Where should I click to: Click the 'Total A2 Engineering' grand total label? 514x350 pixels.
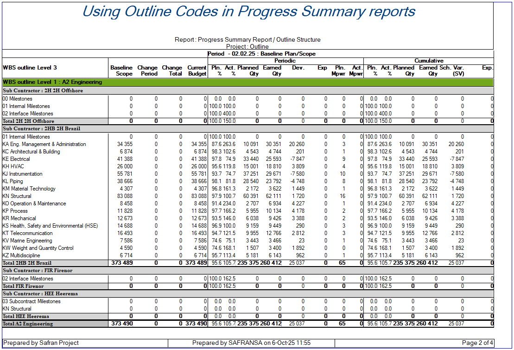[28, 324]
